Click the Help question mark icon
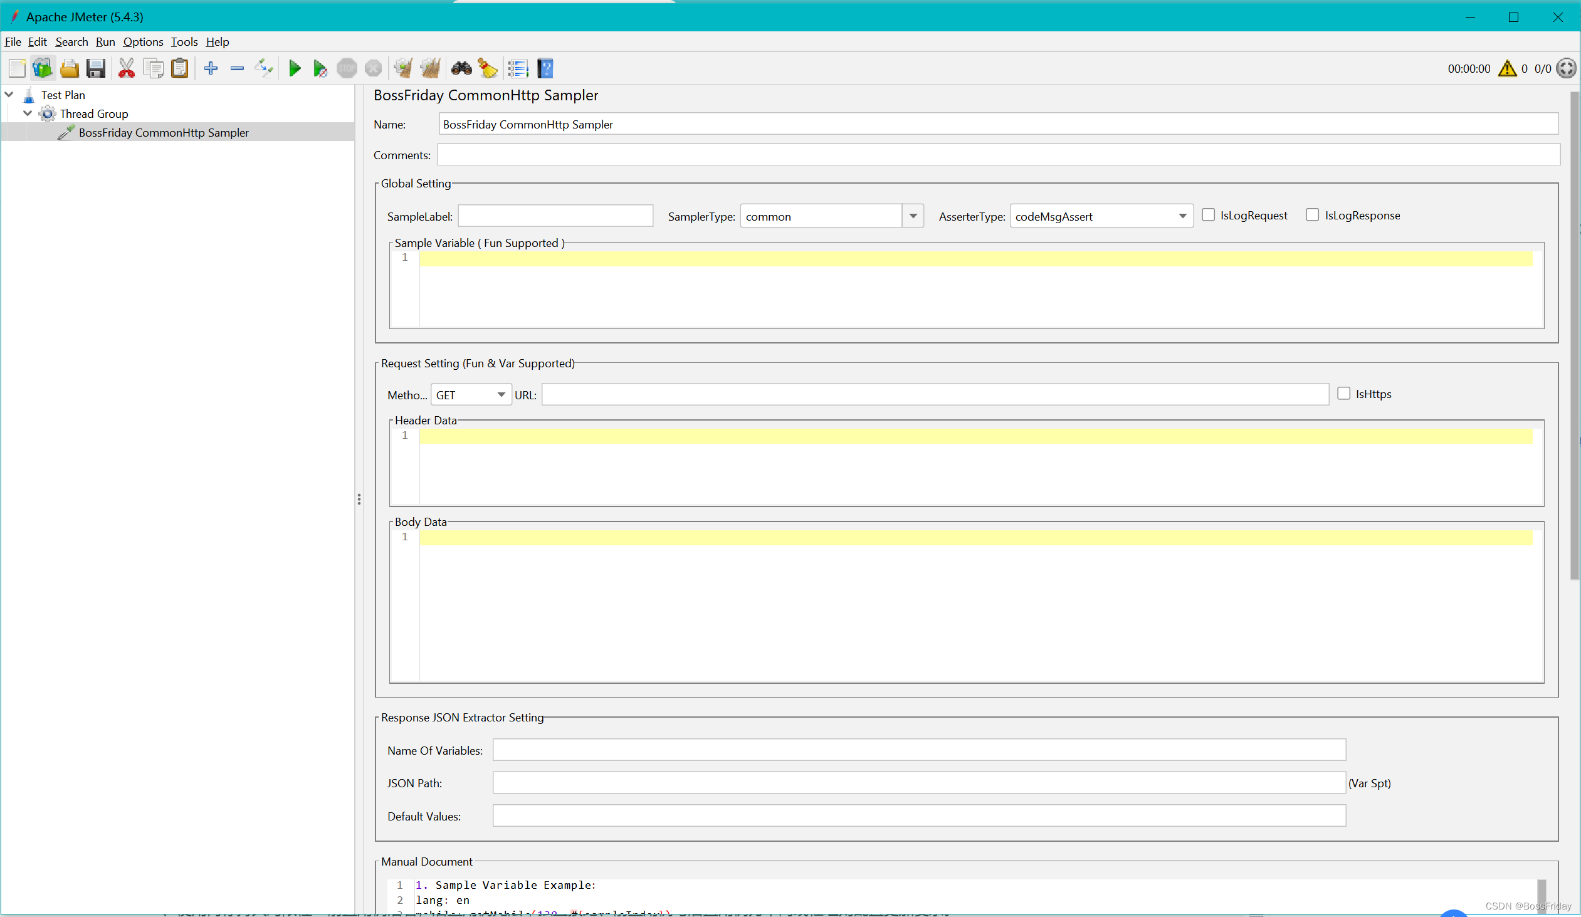This screenshot has width=1581, height=917. tap(545, 68)
